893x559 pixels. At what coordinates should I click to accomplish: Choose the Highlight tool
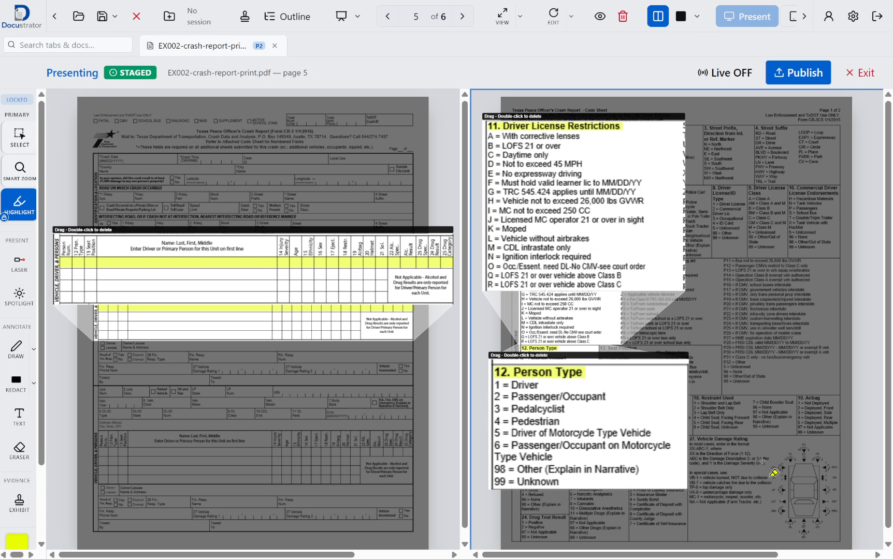click(19, 205)
